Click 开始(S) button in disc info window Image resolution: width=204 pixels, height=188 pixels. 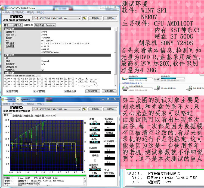(x=95, y=18)
